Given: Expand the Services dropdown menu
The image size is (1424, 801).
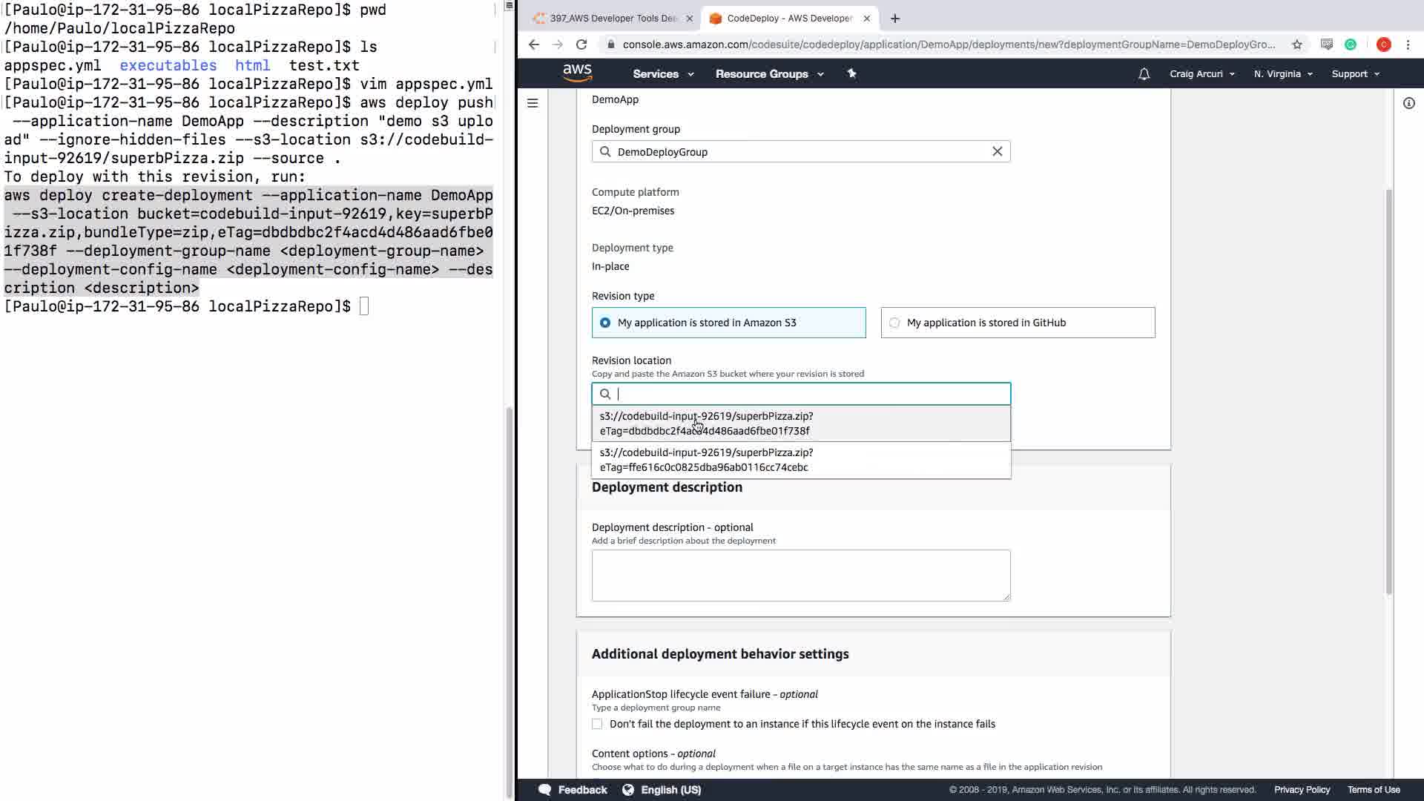Looking at the screenshot, I should 662,74.
